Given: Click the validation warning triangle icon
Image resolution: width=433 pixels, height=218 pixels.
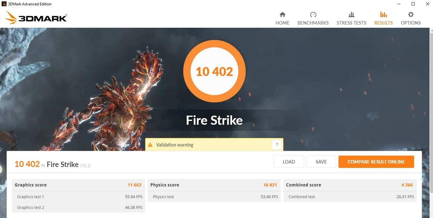Looking at the screenshot, I should tap(150, 145).
